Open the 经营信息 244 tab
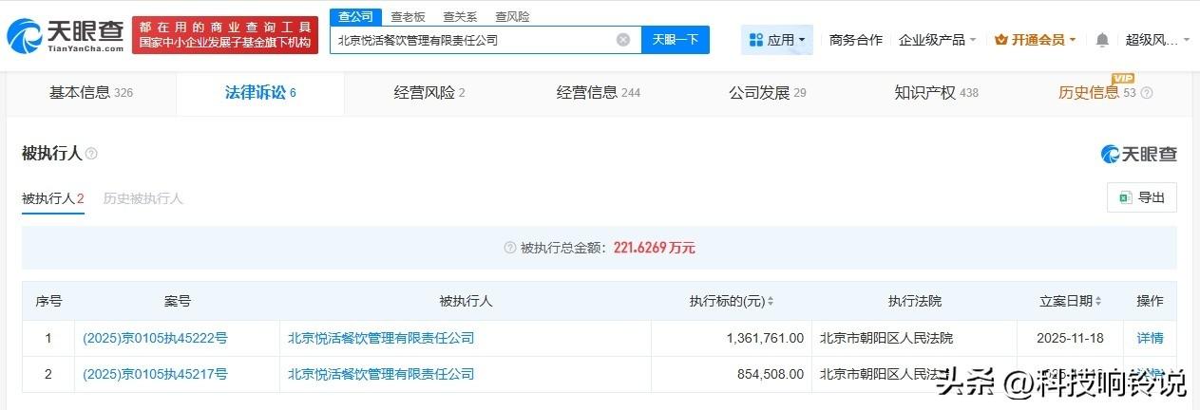 coord(599,93)
